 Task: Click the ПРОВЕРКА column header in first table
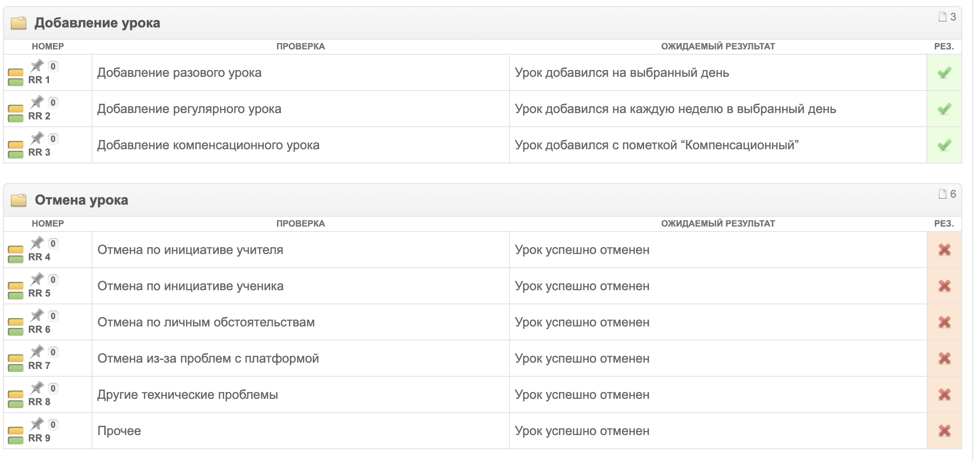pyautogui.click(x=301, y=46)
